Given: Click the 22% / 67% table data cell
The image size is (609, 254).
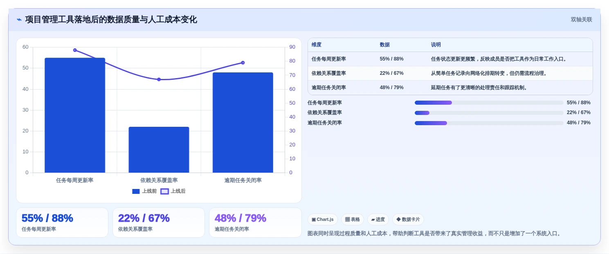Looking at the screenshot, I should tap(391, 73).
